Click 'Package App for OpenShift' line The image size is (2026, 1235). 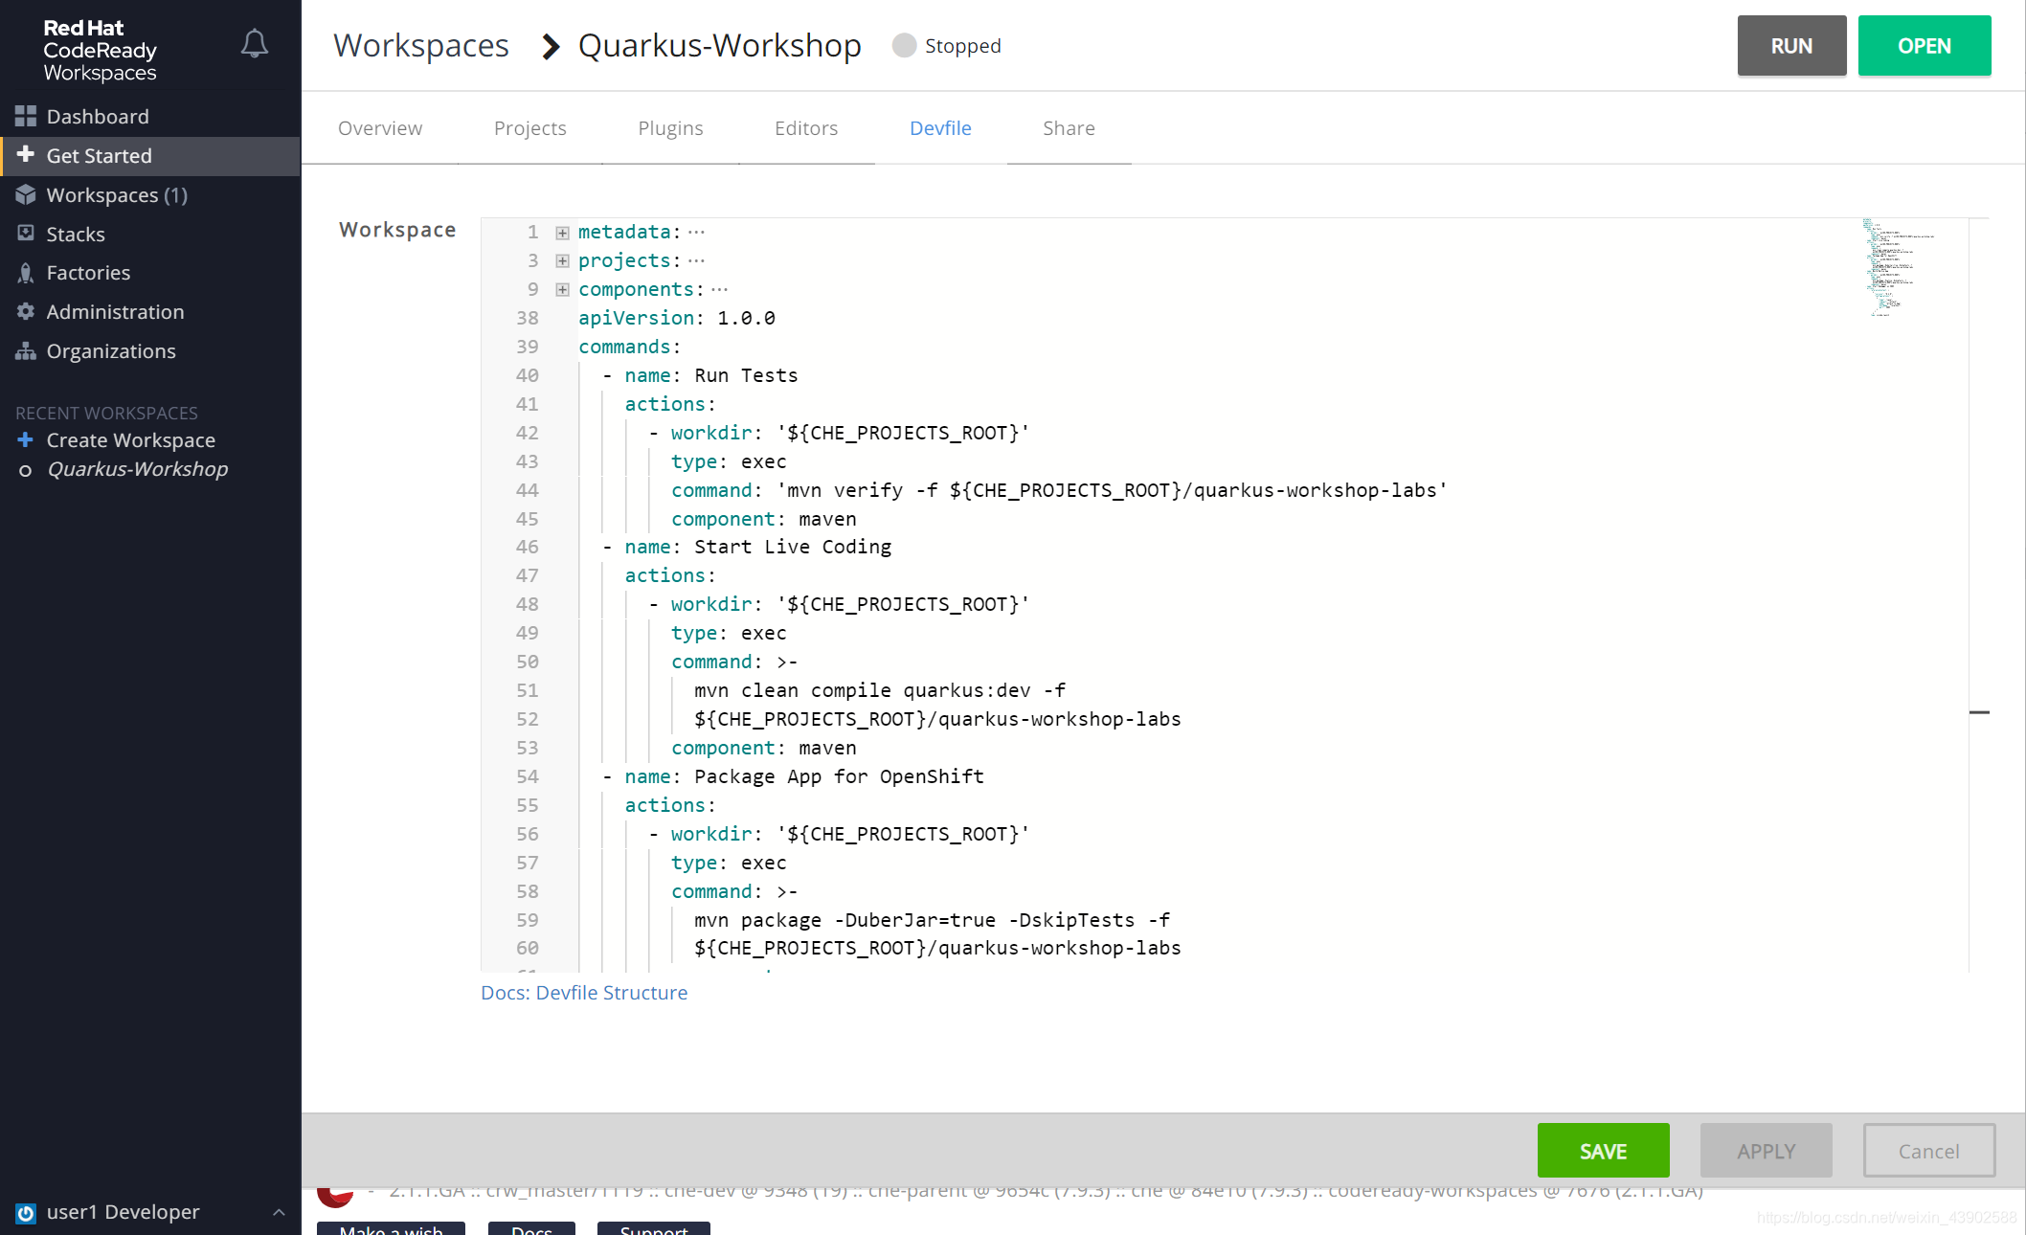[839, 776]
